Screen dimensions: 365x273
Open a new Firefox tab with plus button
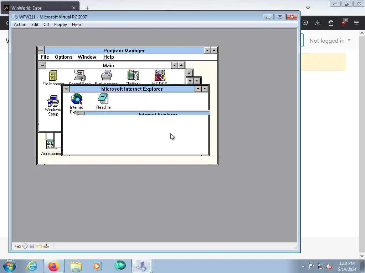coord(87,8)
